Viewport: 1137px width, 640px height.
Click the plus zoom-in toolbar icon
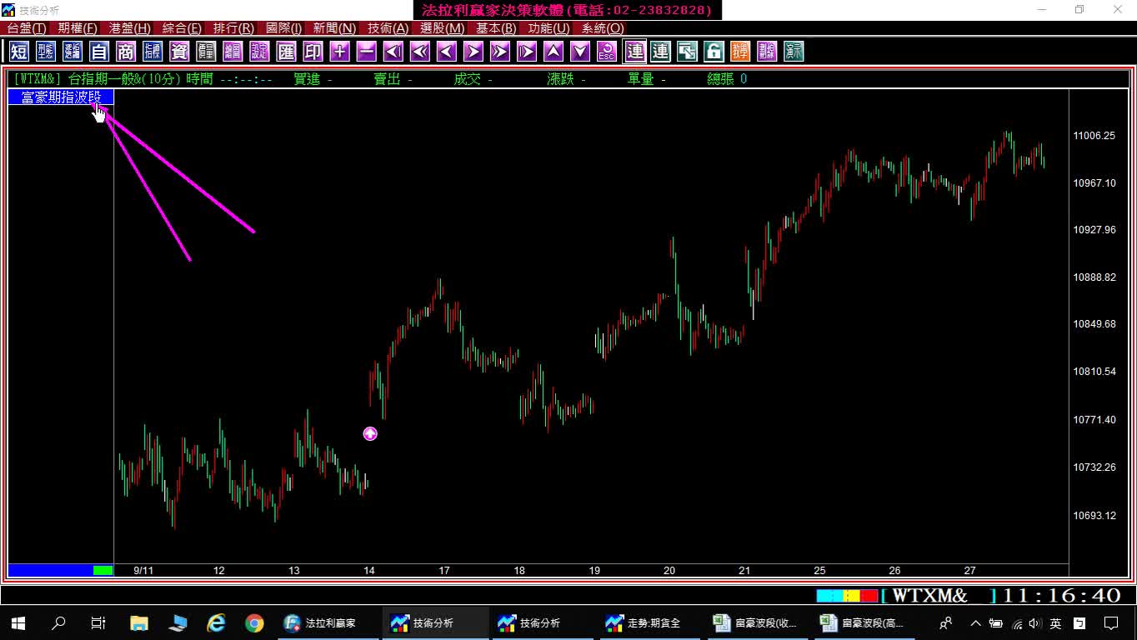click(x=339, y=52)
